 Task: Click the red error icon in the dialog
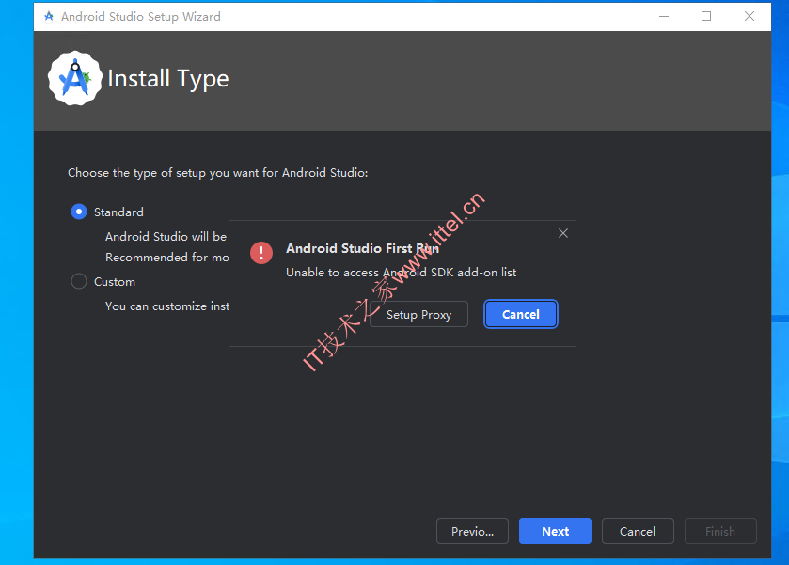click(261, 253)
